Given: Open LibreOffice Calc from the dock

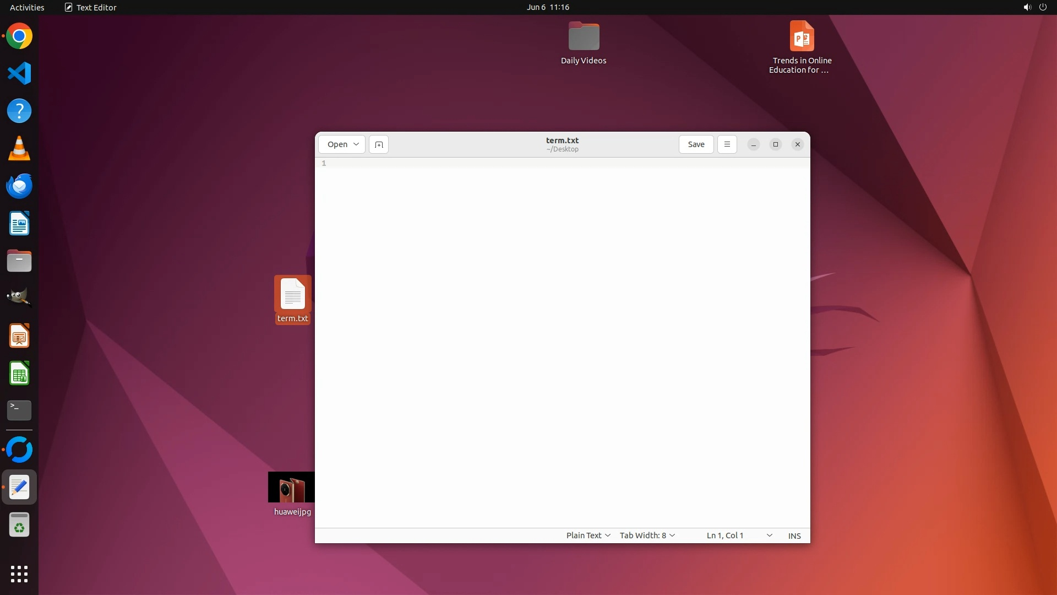Looking at the screenshot, I should click(x=19, y=374).
